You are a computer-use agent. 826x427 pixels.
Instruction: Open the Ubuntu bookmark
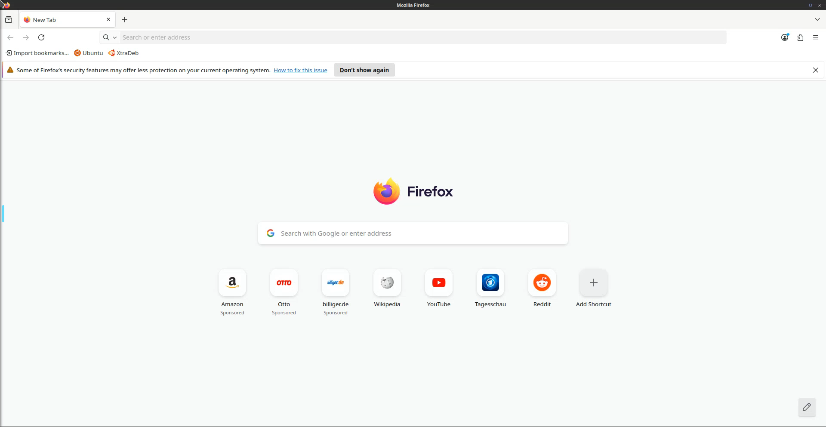89,53
